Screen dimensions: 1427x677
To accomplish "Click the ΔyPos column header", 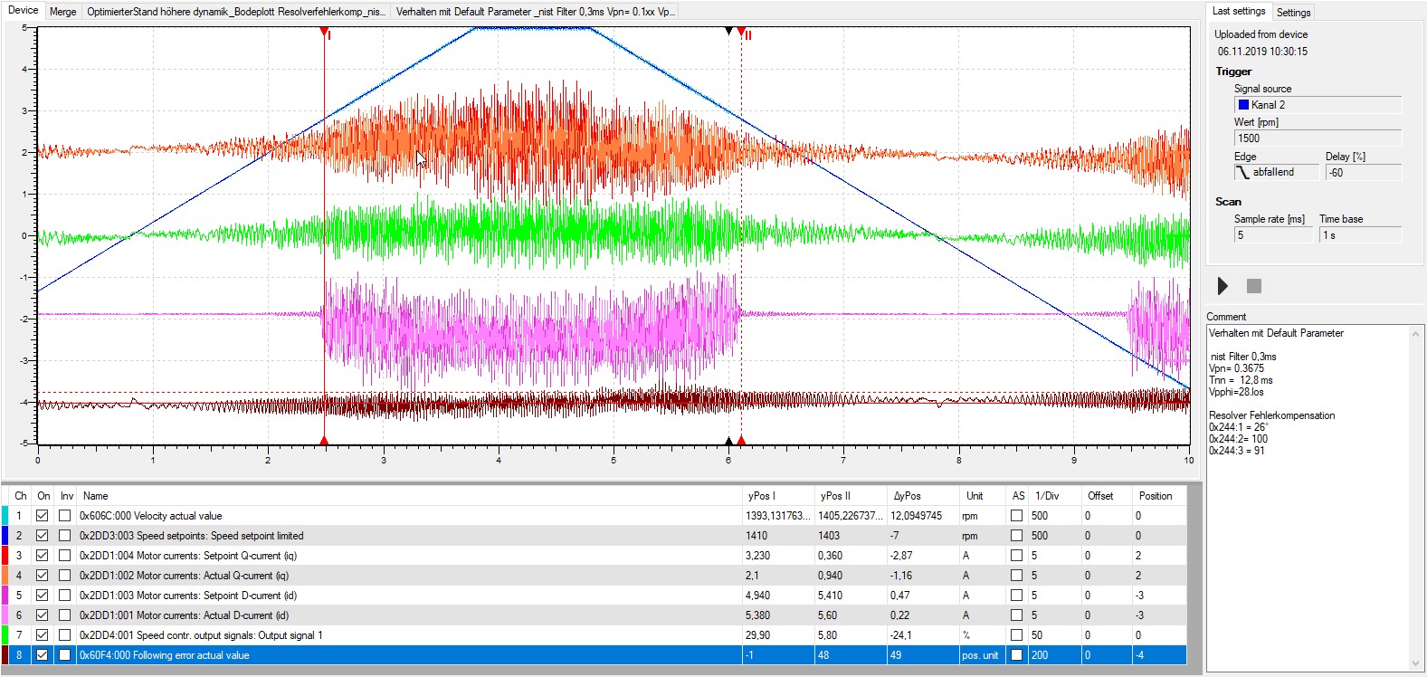I will point(907,496).
